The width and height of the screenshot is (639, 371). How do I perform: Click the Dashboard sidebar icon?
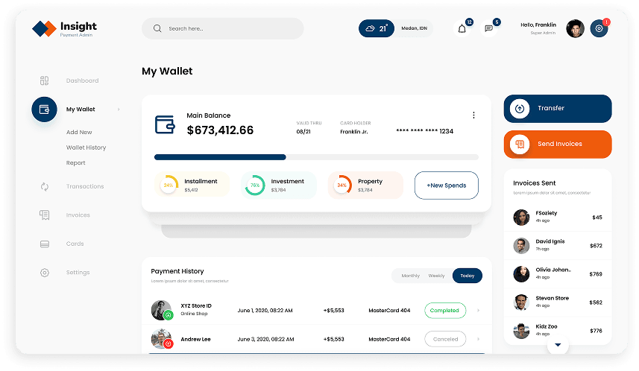(45, 80)
